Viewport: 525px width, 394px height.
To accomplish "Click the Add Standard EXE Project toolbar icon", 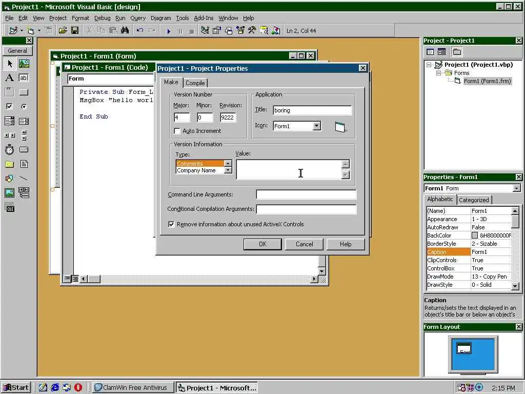I will point(13,31).
